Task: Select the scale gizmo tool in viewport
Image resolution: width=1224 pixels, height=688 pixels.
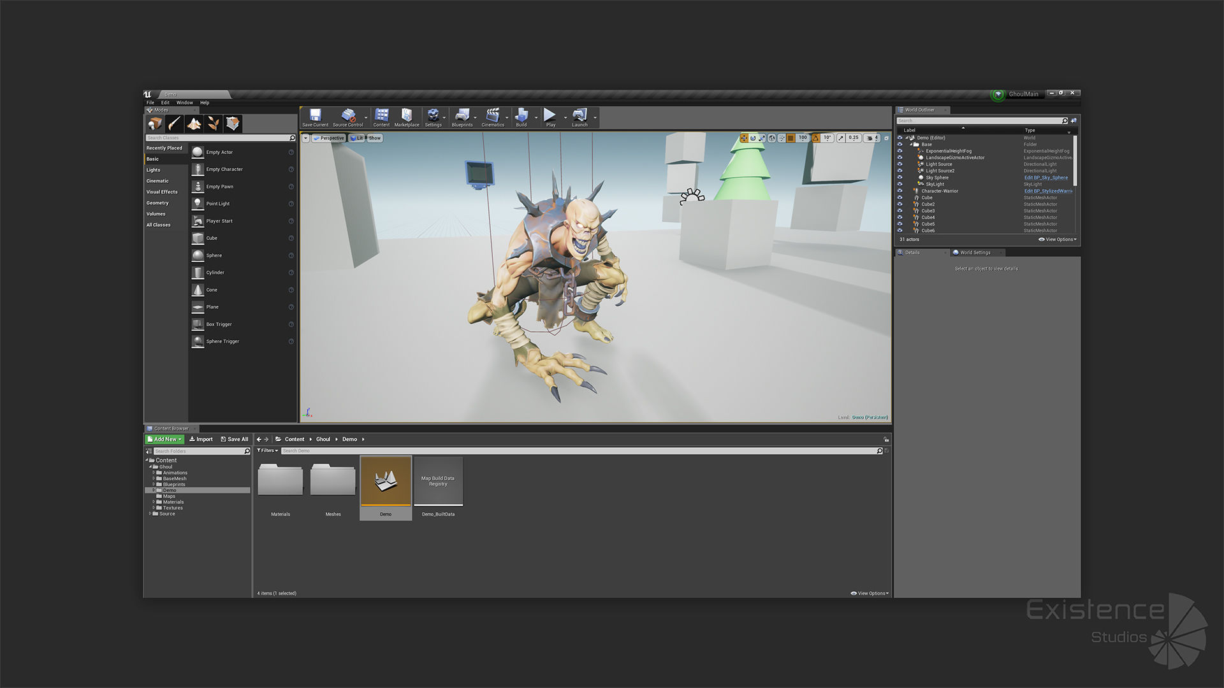Action: point(761,138)
